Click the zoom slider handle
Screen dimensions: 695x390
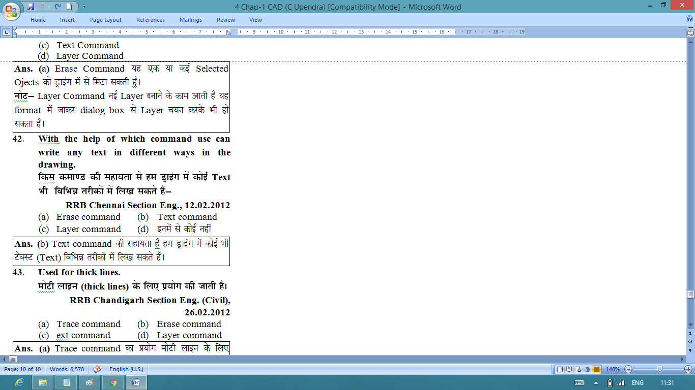pos(660,369)
